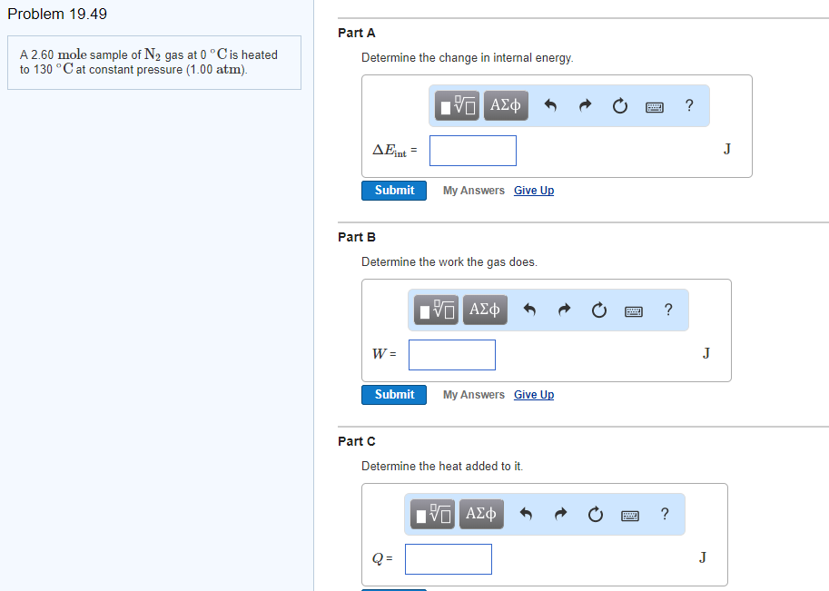The width and height of the screenshot is (829, 591).
Task: Reset the Part A answer field
Action: 620,105
